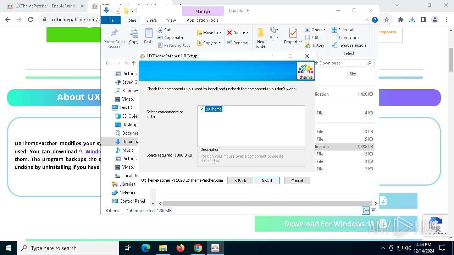The image size is (454, 255).
Task: Open the Copy to dropdown
Action: tap(209, 43)
